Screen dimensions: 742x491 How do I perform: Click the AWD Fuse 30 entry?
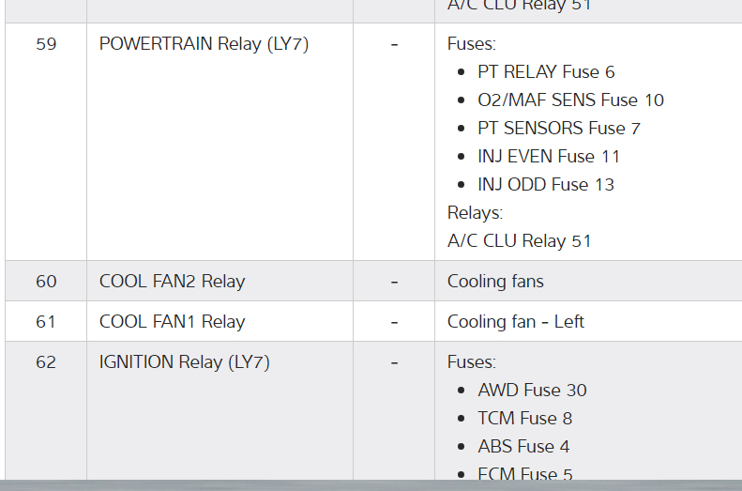[x=532, y=391]
